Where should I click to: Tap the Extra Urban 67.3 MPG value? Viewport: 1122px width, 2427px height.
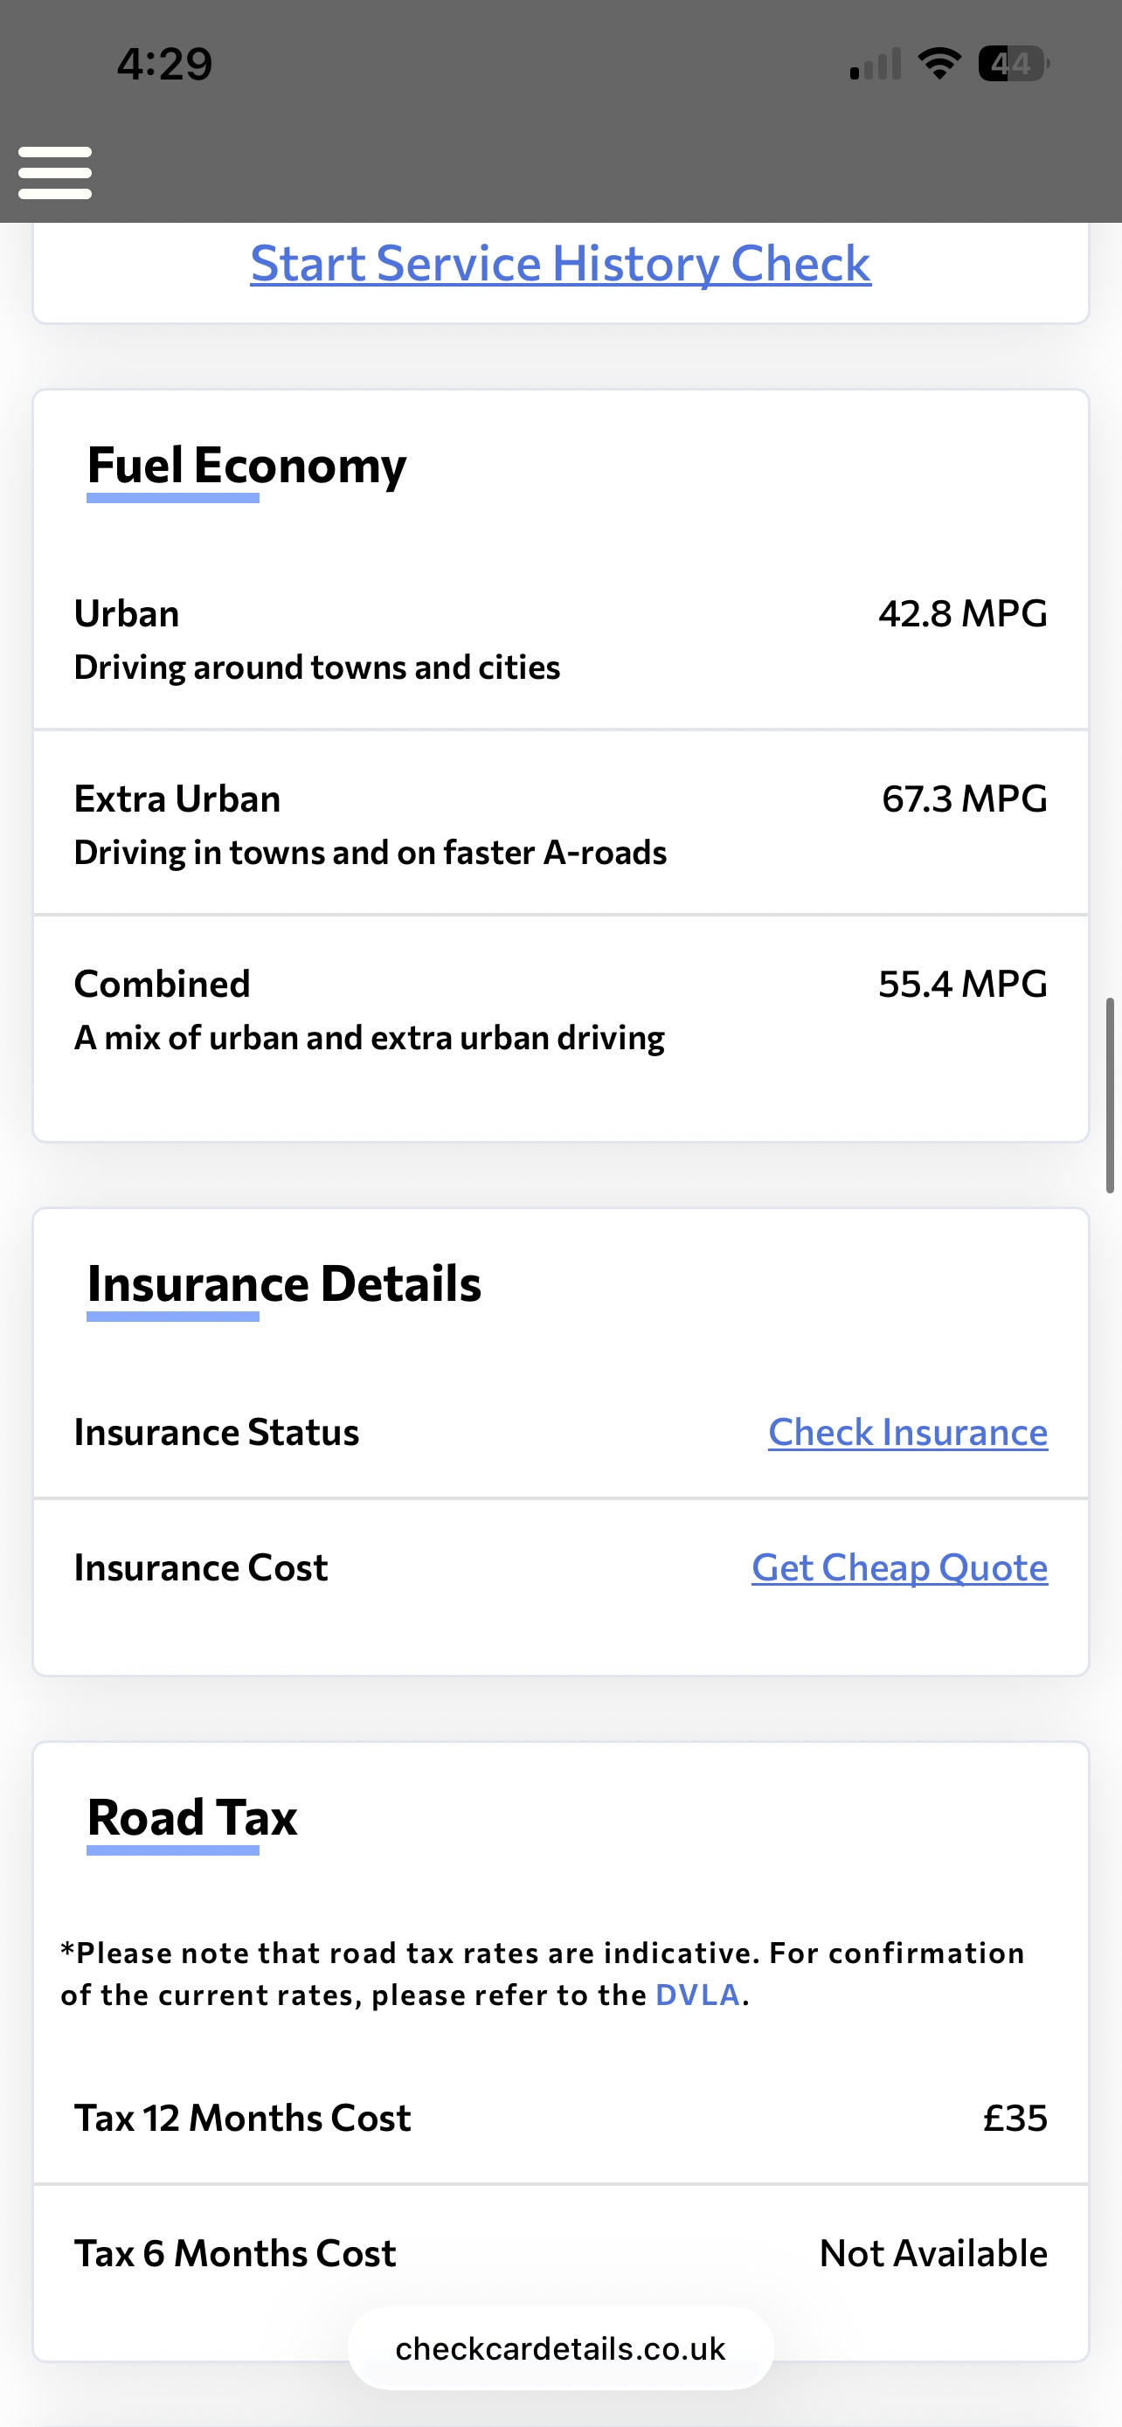[964, 799]
